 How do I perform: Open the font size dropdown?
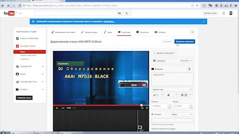[x=158, y=95]
